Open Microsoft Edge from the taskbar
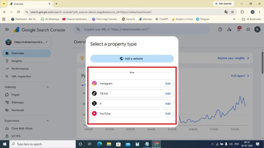The width and height of the screenshot is (264, 148). (x=100, y=144)
